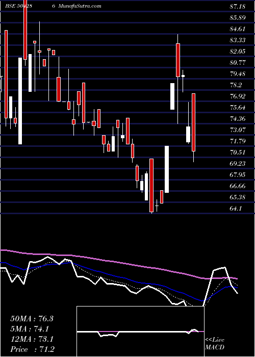
Task: Click the 82.05 price axis label
Action: (x=238, y=52)
